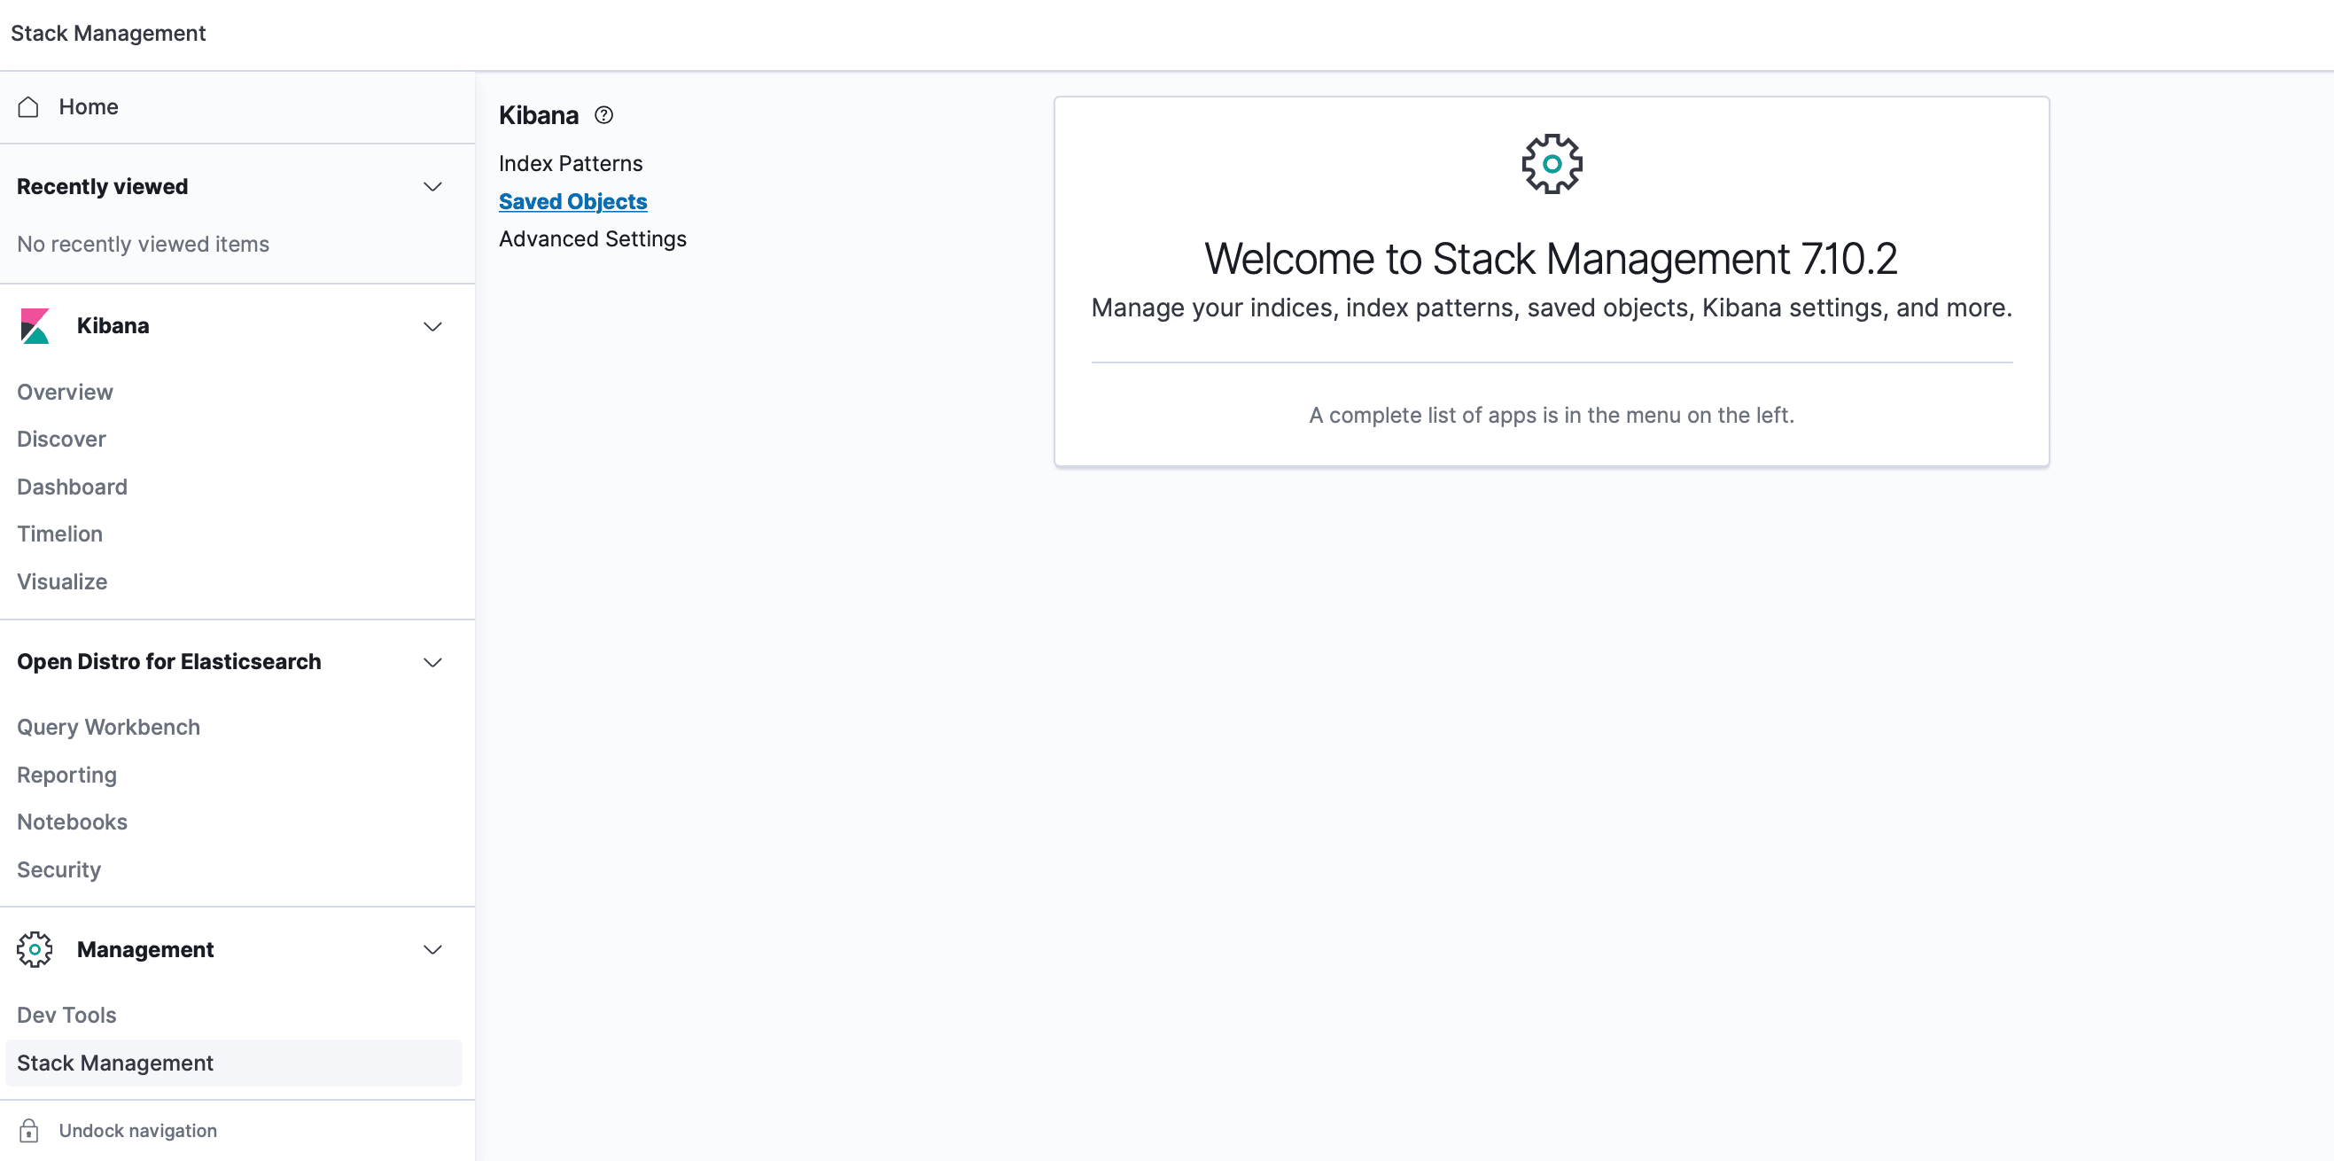The height and width of the screenshot is (1161, 2334).
Task: Open Index Patterns settings
Action: [570, 163]
